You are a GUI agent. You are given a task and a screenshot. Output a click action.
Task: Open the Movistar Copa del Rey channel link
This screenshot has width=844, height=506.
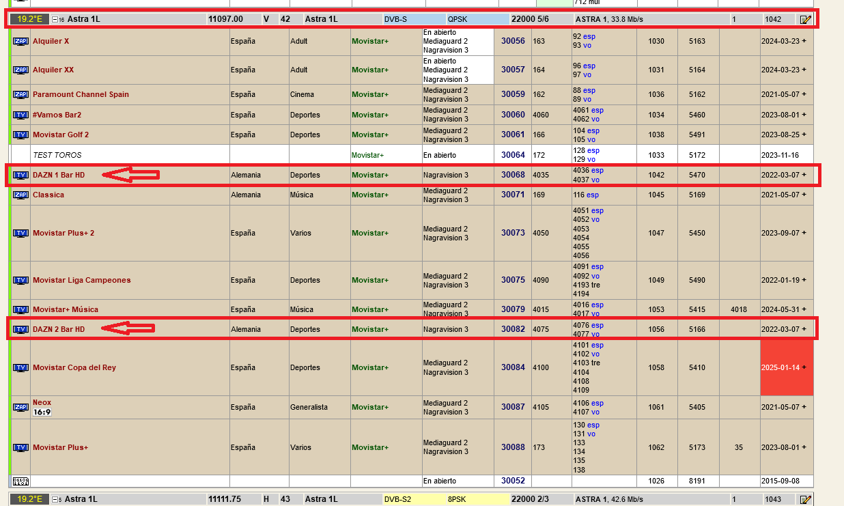[74, 367]
